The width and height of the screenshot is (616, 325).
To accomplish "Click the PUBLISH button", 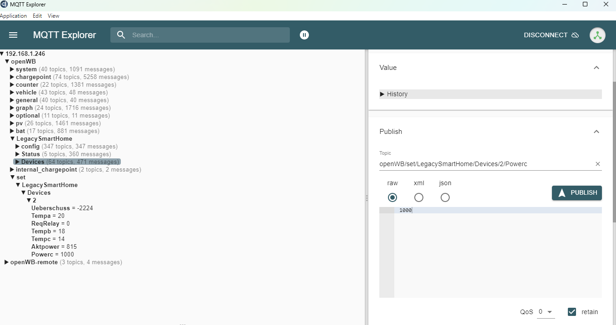I will click(577, 193).
